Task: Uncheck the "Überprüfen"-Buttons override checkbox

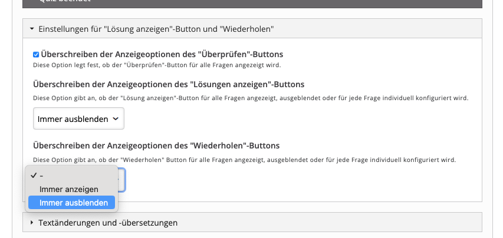Action: coord(37,55)
